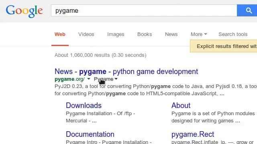
Task: Open the Documentation sitelink
Action: pos(90,134)
